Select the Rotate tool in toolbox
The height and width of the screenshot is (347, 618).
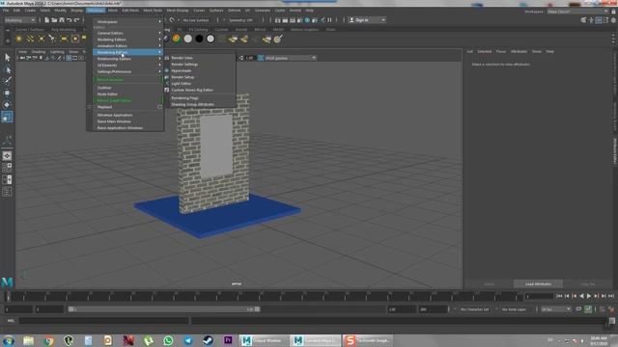click(x=7, y=105)
